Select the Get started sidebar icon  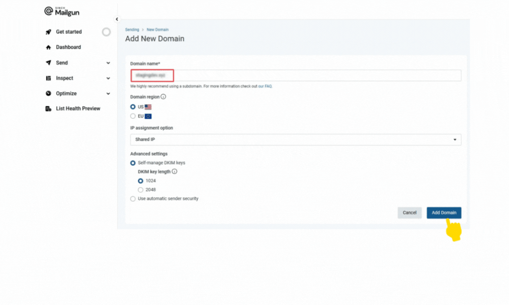49,32
